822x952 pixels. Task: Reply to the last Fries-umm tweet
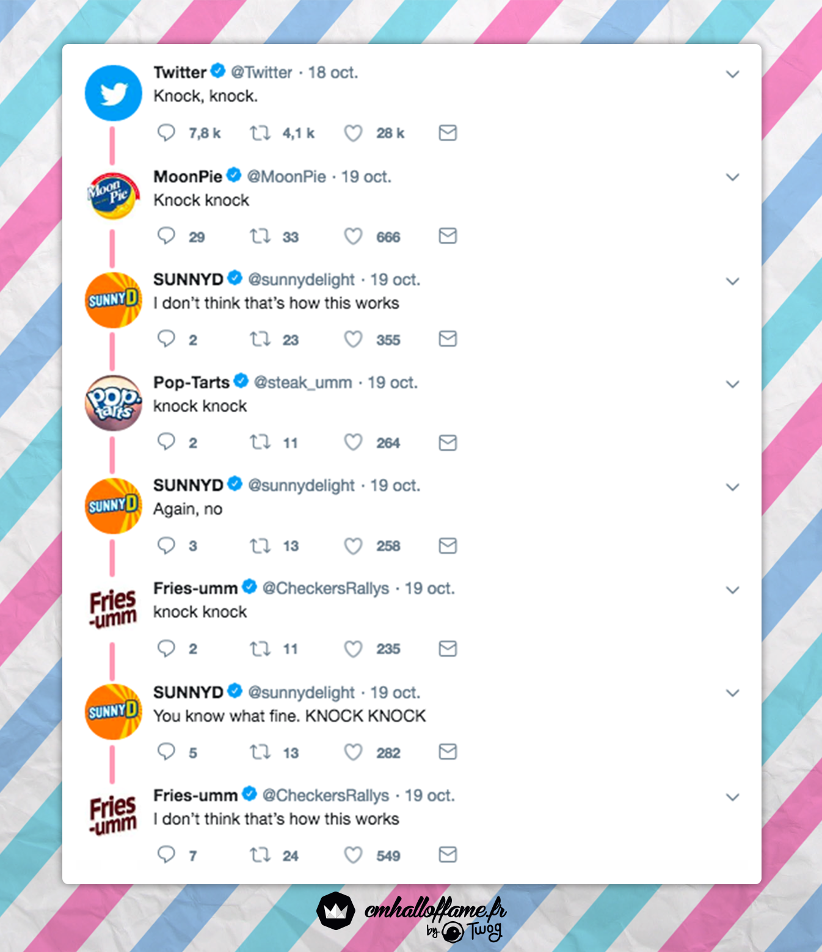tap(166, 855)
